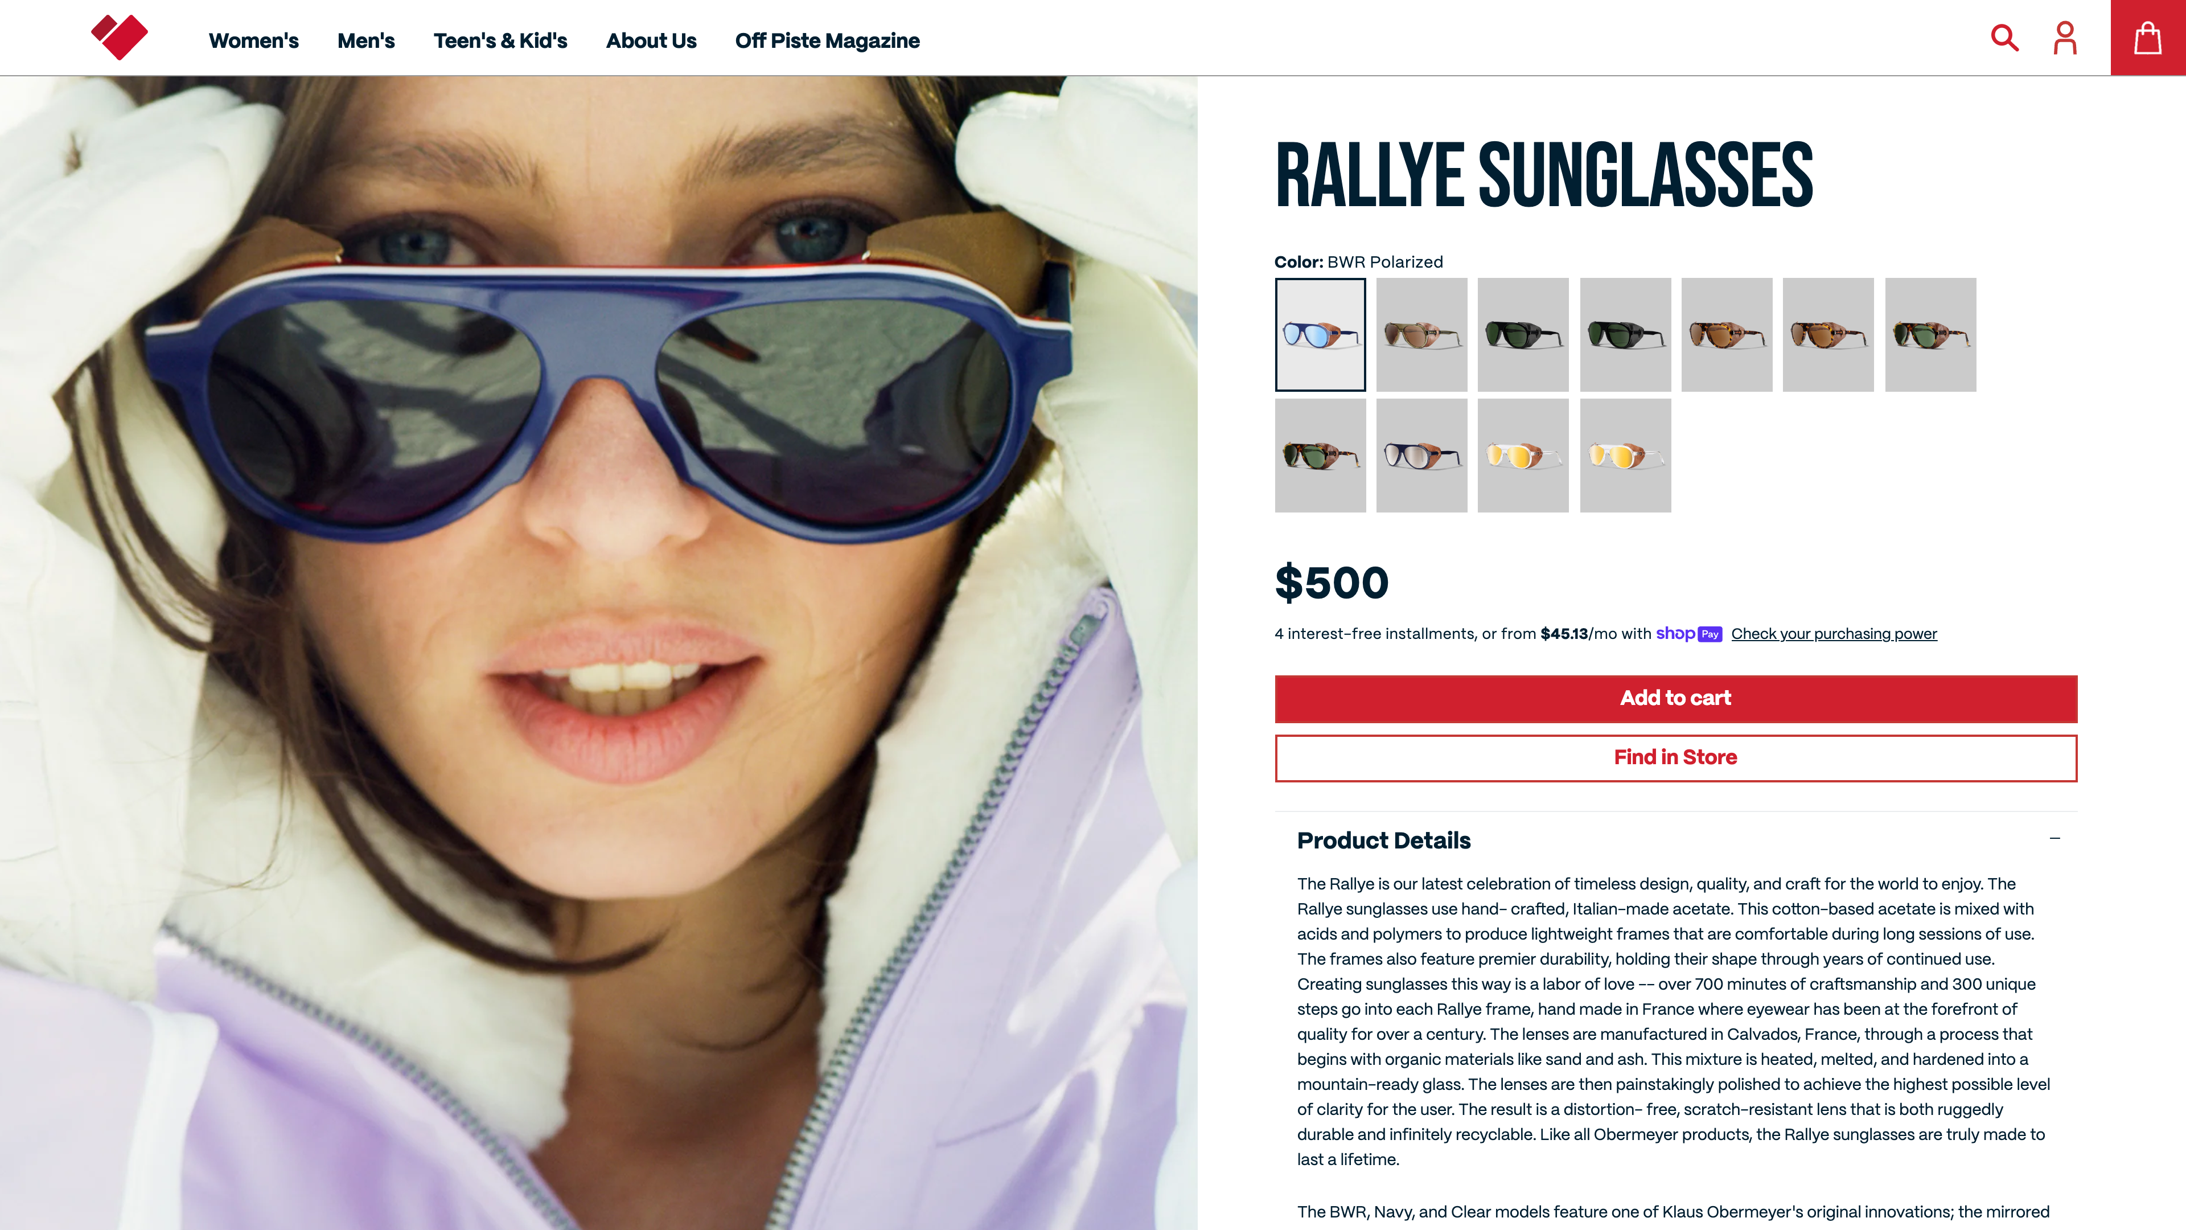The width and height of the screenshot is (2186, 1230).
Task: Open the shopping bag cart icon
Action: 2148,38
